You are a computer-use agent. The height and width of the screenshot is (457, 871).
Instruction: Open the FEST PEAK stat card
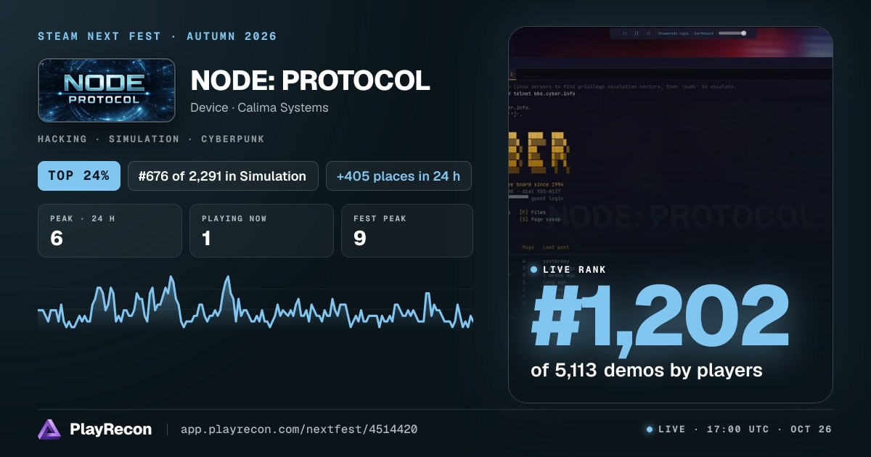click(x=406, y=231)
